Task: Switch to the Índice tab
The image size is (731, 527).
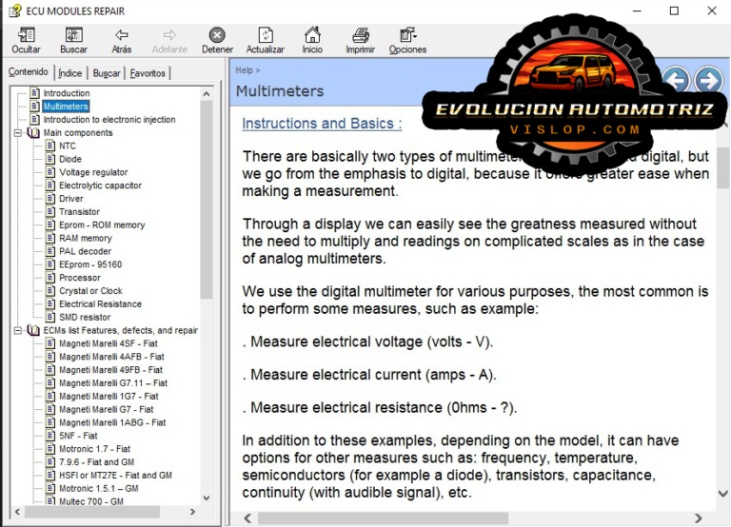Action: tap(70, 73)
